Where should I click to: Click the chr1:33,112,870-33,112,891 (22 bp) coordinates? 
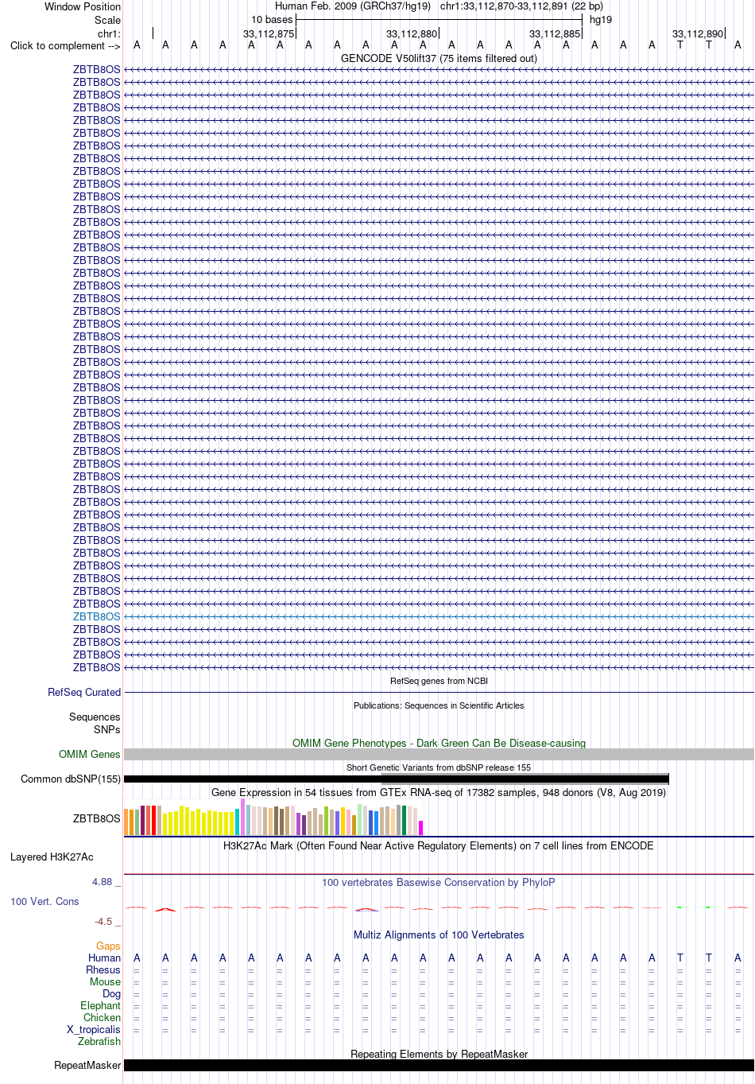(521, 6)
